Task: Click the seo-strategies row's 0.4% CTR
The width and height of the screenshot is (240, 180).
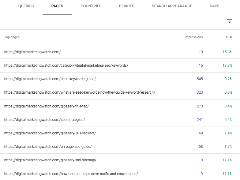Action: [228, 119]
